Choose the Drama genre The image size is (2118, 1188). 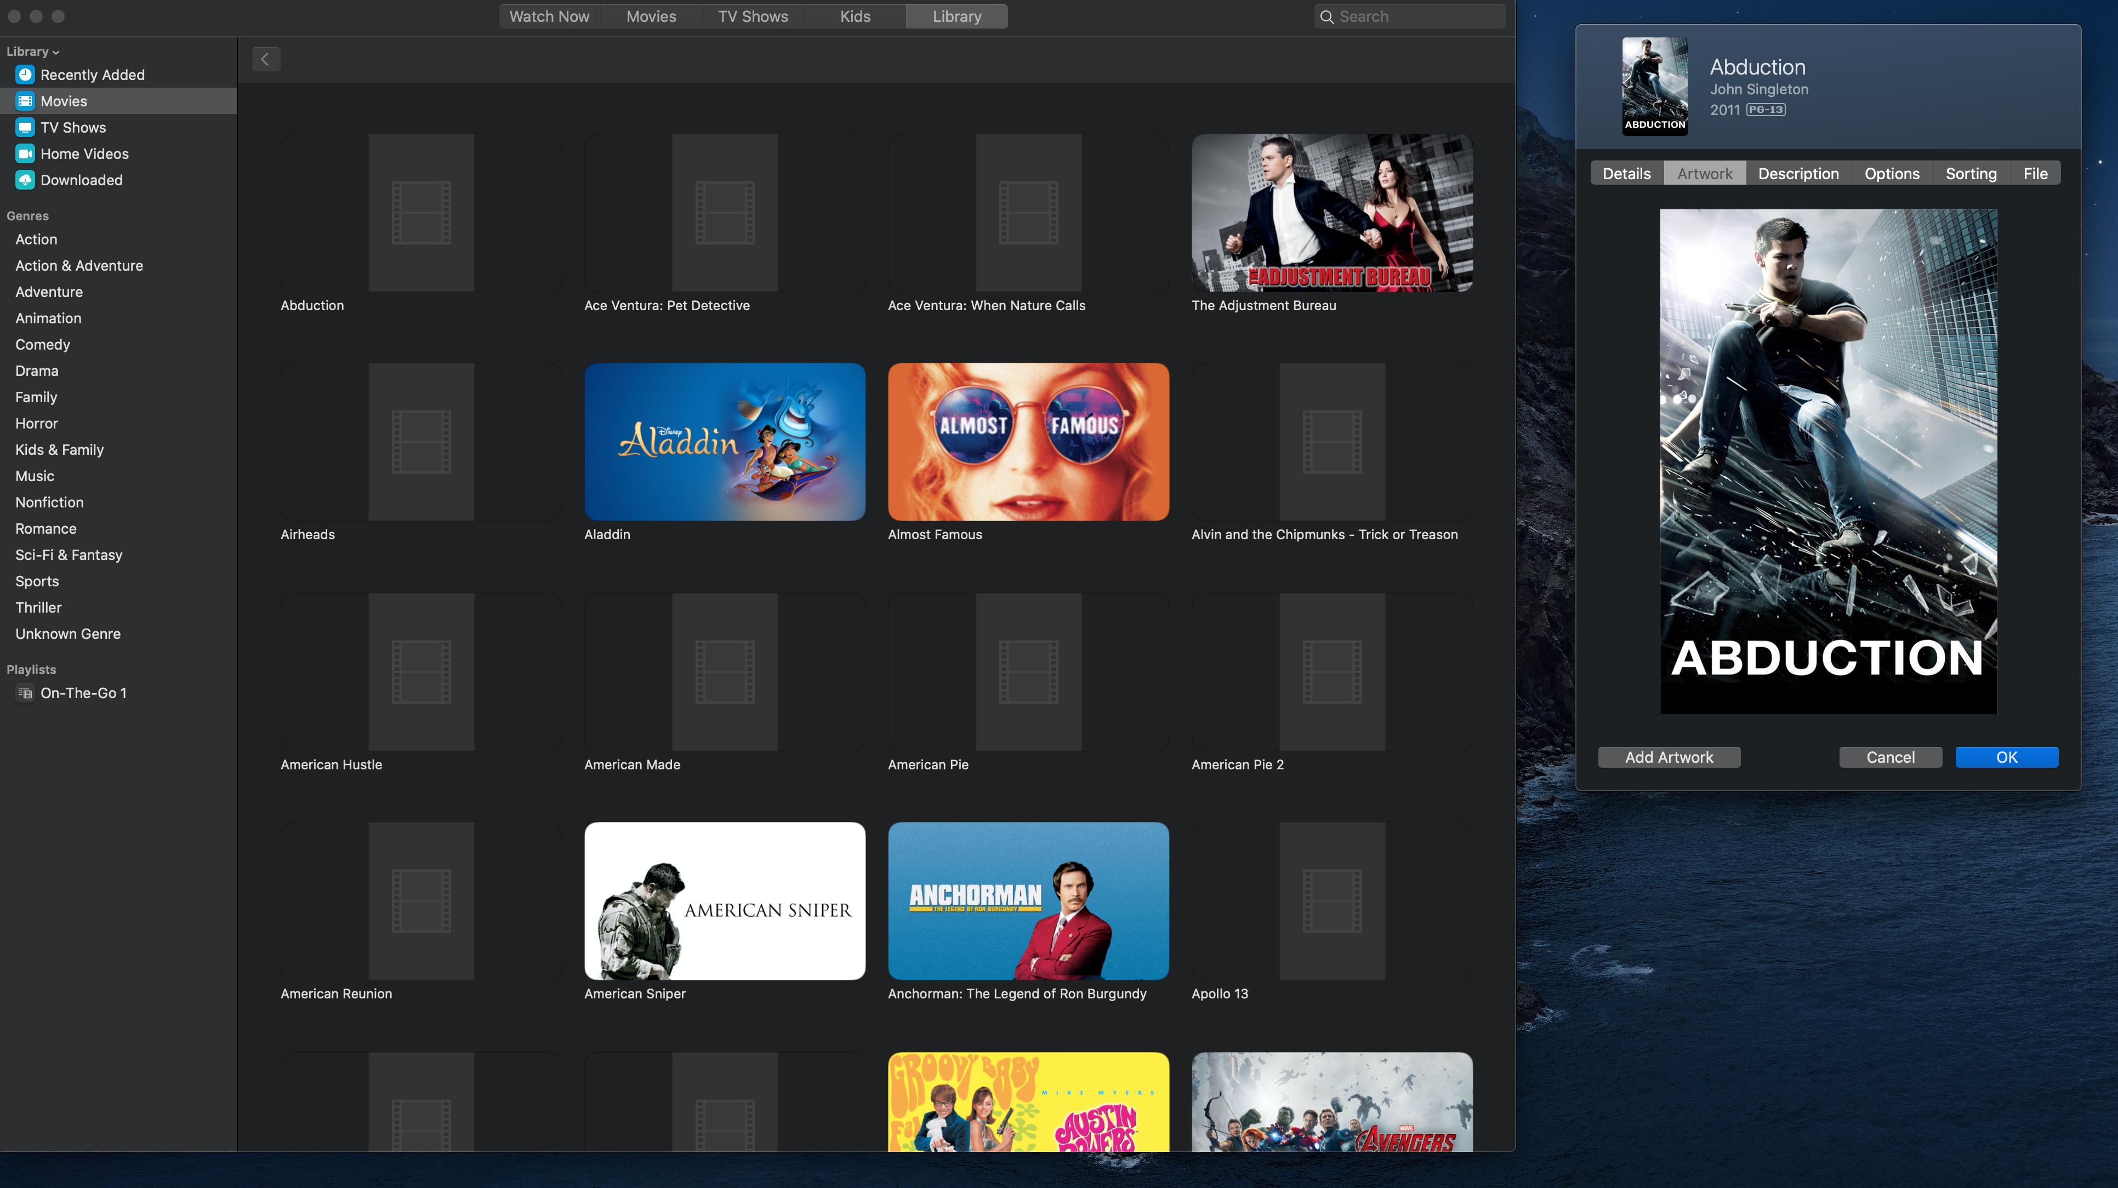(x=118, y=371)
